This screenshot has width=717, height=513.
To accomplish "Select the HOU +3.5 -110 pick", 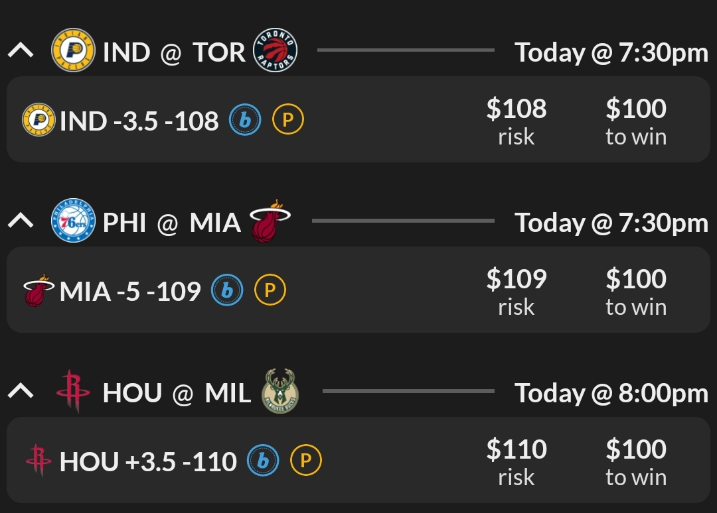I will [148, 462].
